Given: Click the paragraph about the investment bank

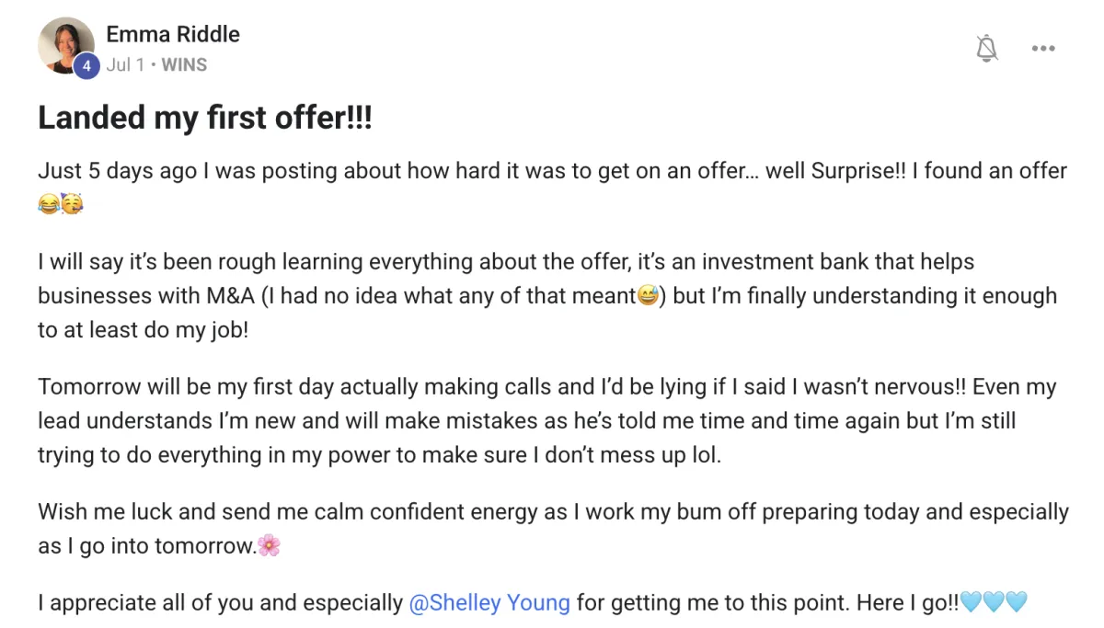Looking at the screenshot, I should click(547, 296).
